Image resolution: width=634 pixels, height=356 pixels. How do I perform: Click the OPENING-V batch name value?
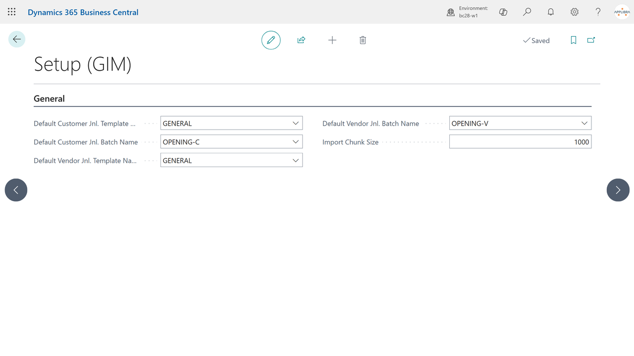coord(470,123)
